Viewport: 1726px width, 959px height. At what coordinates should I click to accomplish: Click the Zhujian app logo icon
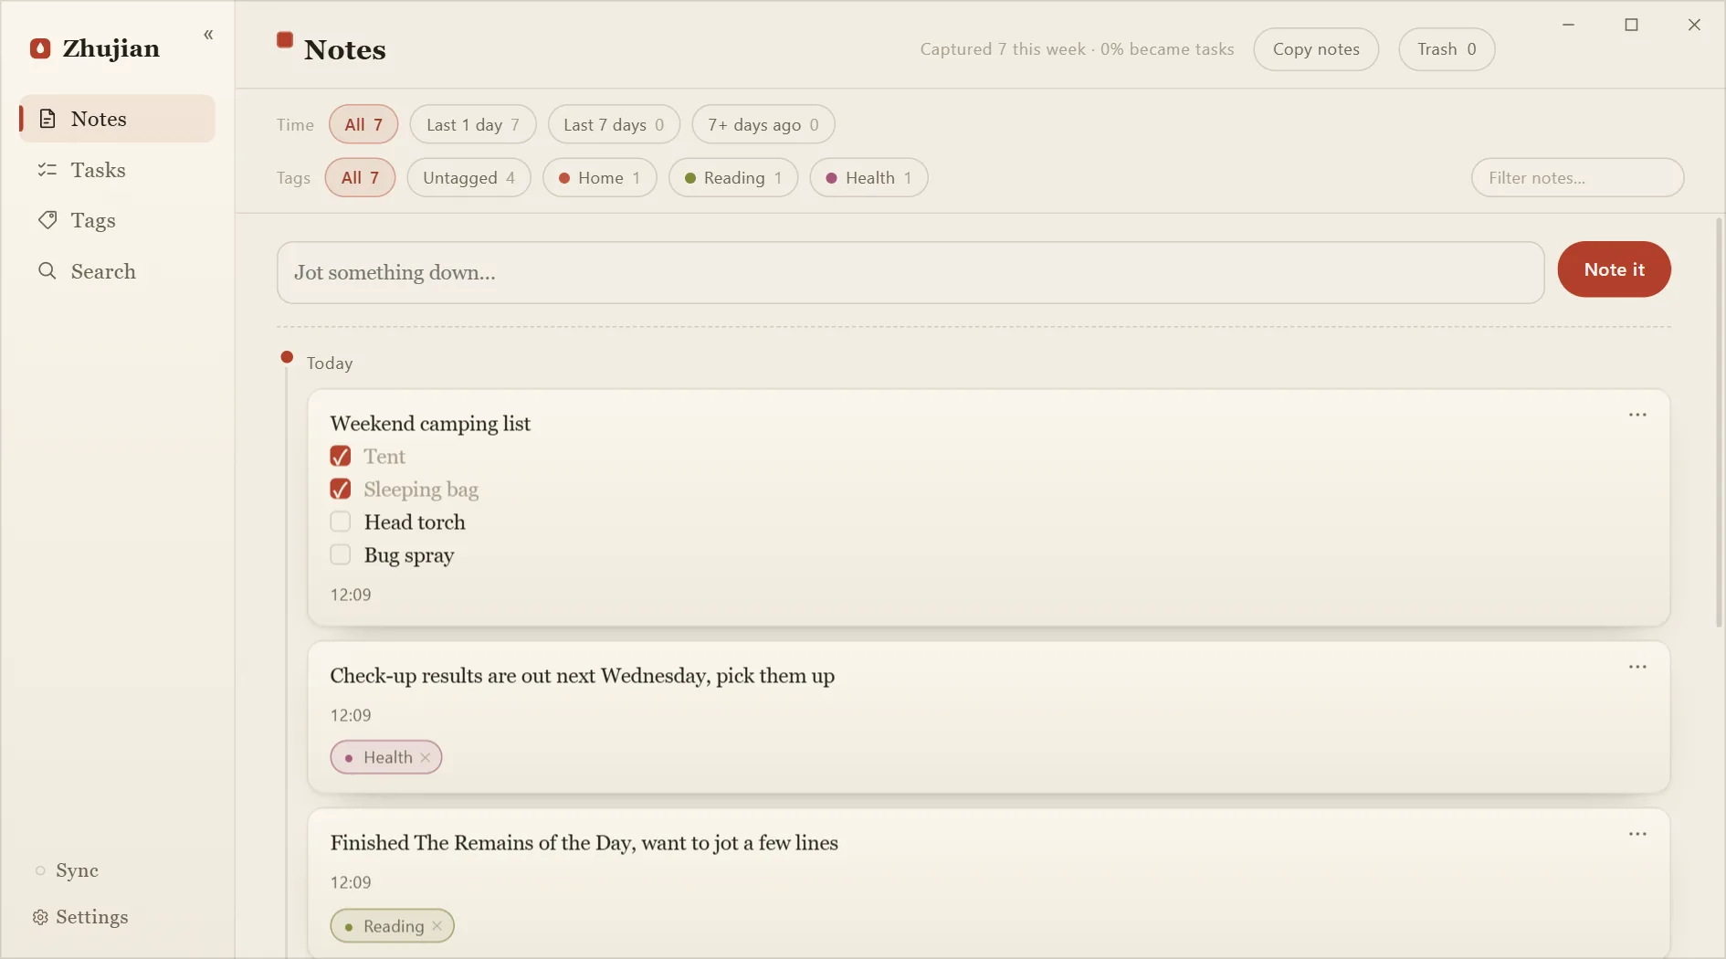click(40, 48)
